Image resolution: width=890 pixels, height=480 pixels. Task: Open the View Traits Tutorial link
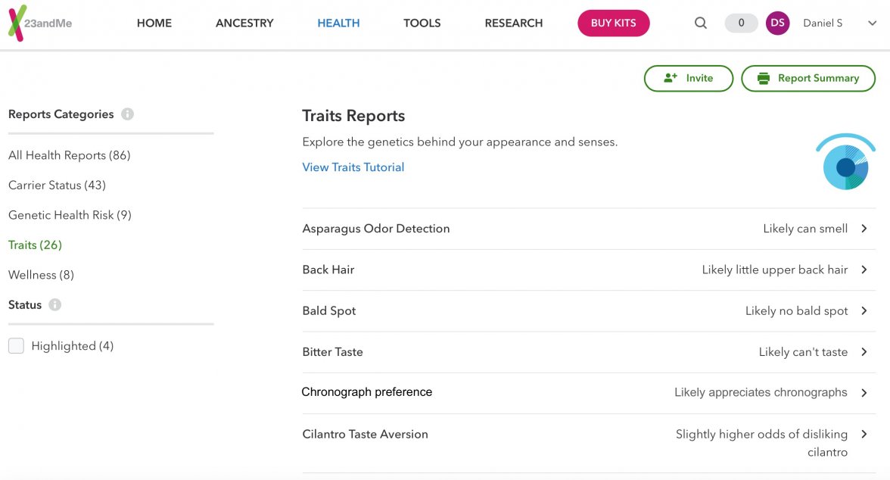(x=353, y=167)
